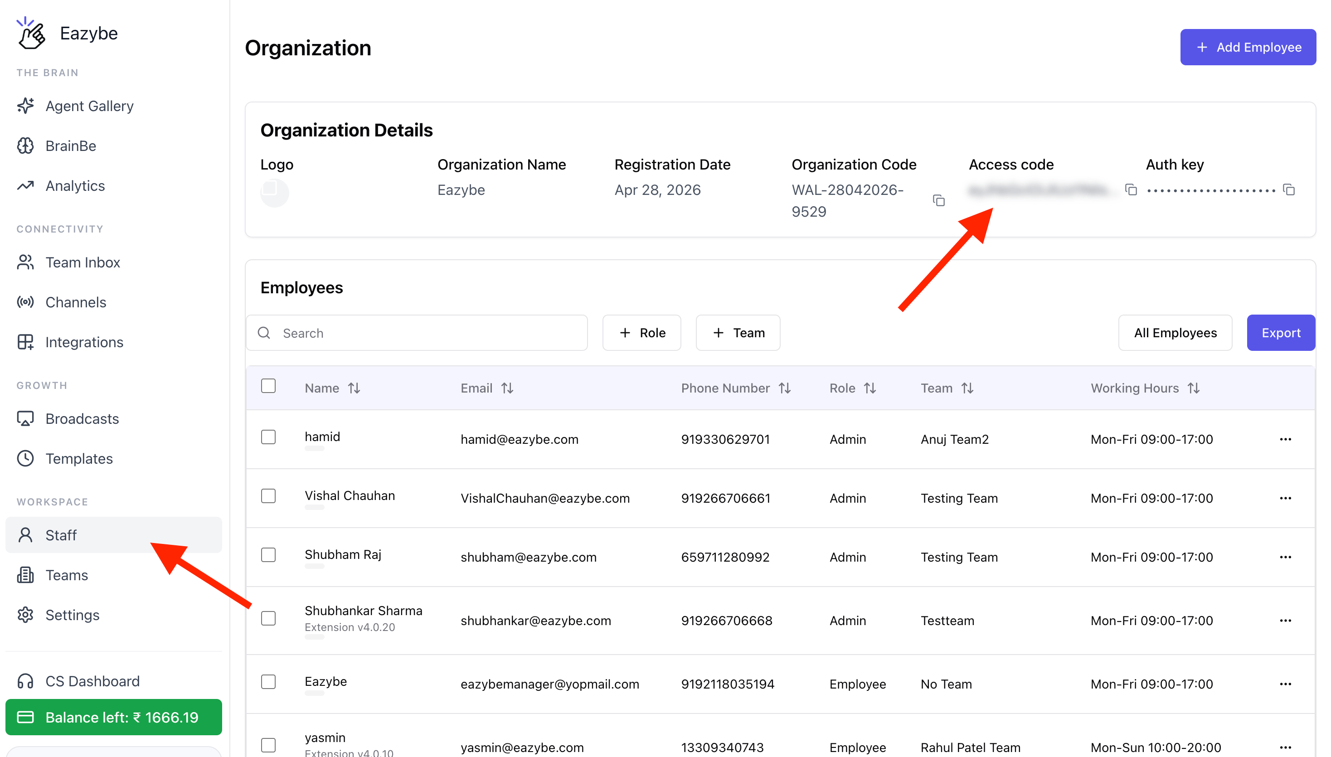1331x757 pixels.
Task: Click the Templates clock icon
Action: tap(25, 459)
